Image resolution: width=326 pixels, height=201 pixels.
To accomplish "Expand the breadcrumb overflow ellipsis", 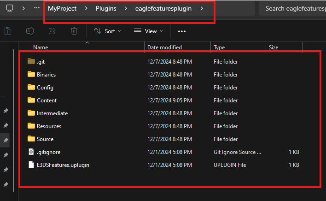I will click(x=37, y=8).
